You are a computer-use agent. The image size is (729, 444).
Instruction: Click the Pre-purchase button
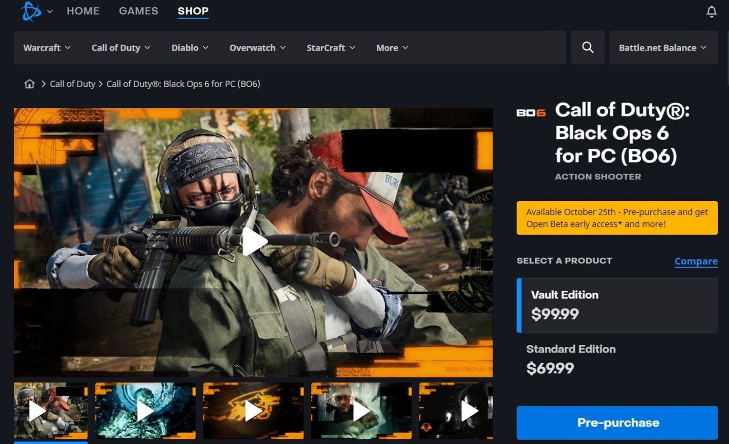[617, 422]
